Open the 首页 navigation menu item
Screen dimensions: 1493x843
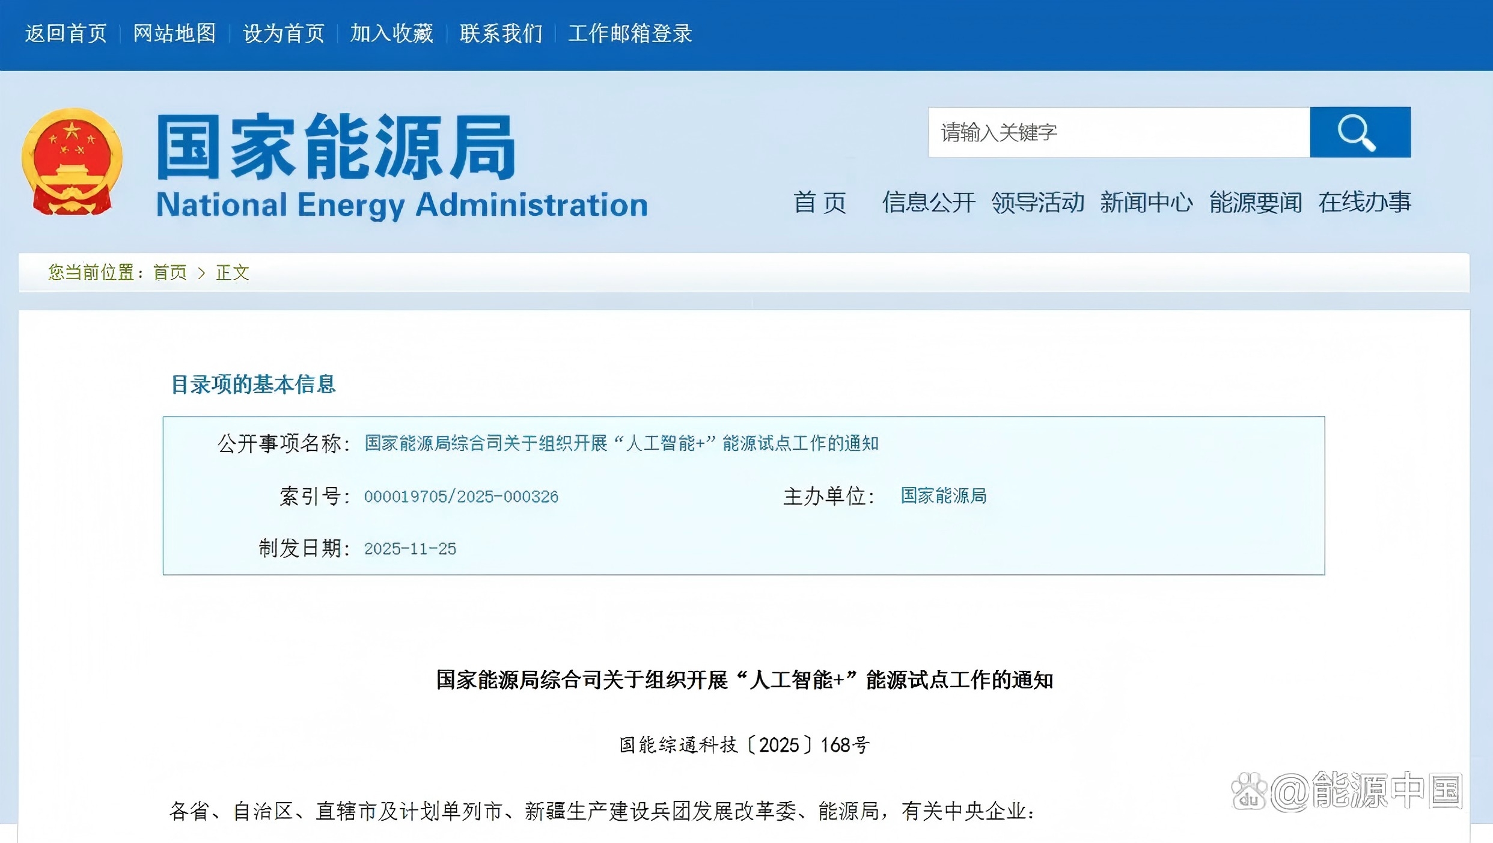coord(820,203)
